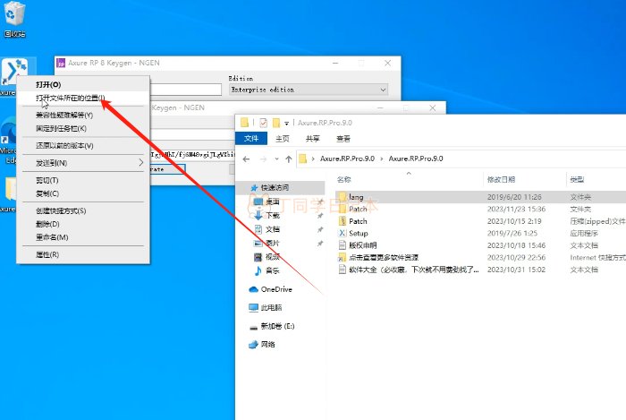Select 音乐 in navigation pane
The height and width of the screenshot is (420, 626).
[272, 270]
